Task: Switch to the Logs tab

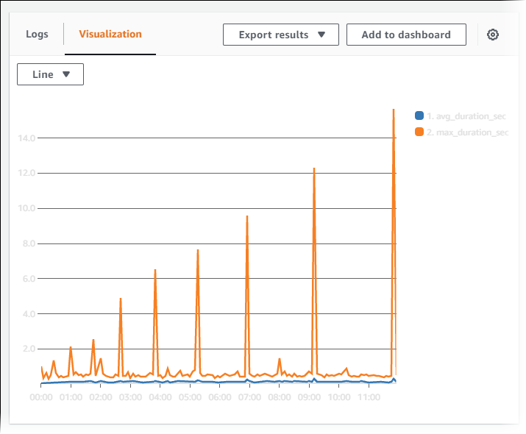Action: 37,34
